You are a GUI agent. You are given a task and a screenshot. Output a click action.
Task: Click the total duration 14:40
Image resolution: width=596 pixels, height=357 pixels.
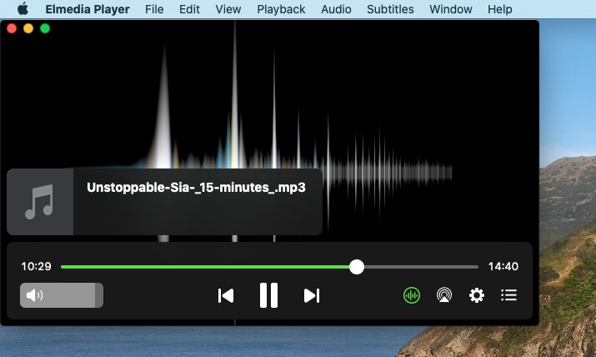(x=503, y=266)
